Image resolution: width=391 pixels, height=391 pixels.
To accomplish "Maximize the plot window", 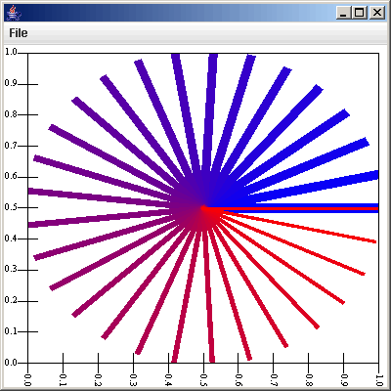I will [x=360, y=13].
